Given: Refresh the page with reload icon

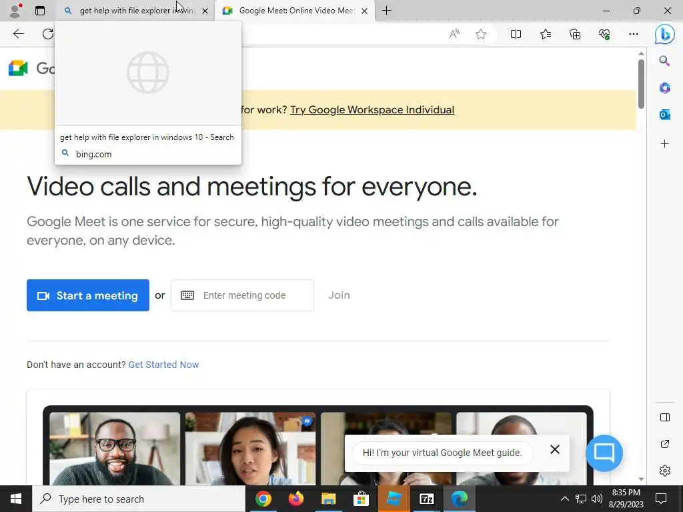Looking at the screenshot, I should click(47, 34).
